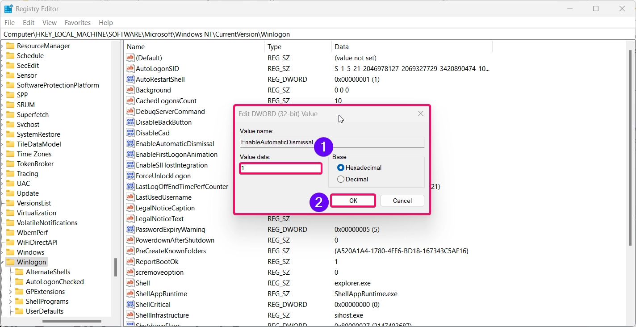Click the UserDefaults folder icon
This screenshot has width=636, height=327.
pyautogui.click(x=19, y=311)
